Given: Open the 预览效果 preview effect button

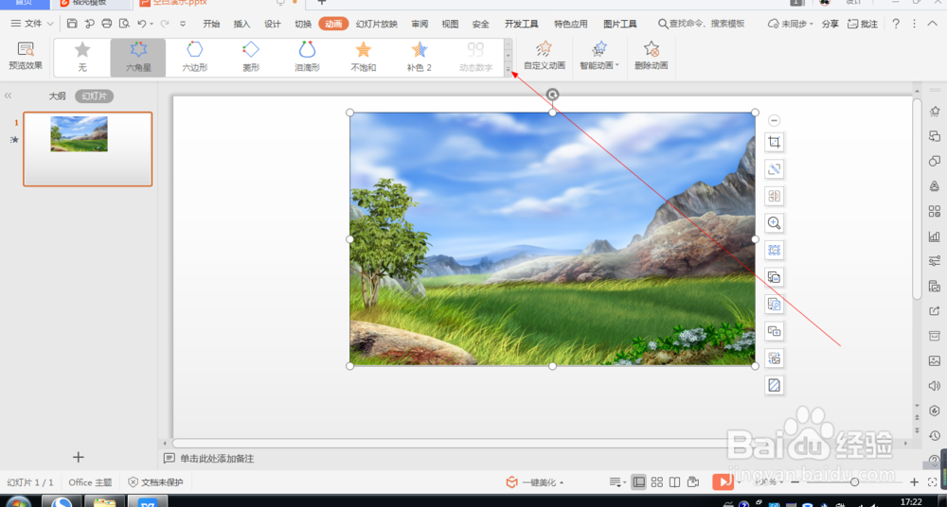Looking at the screenshot, I should (x=26, y=56).
